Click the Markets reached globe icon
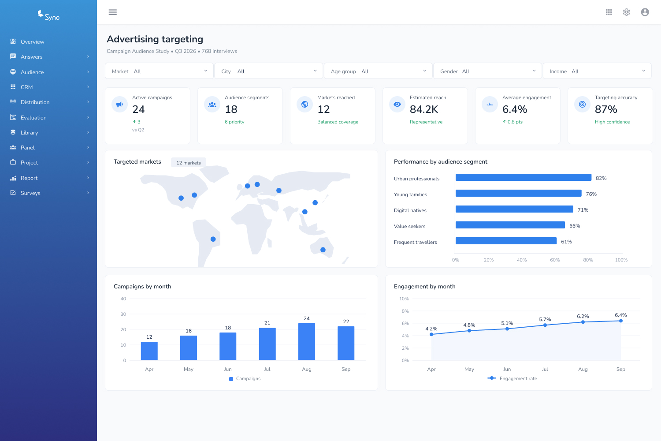Screen dimensions: 661x441 click(305, 105)
